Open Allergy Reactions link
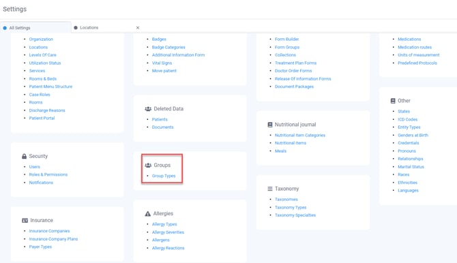This screenshot has width=457, height=263. pyautogui.click(x=168, y=248)
